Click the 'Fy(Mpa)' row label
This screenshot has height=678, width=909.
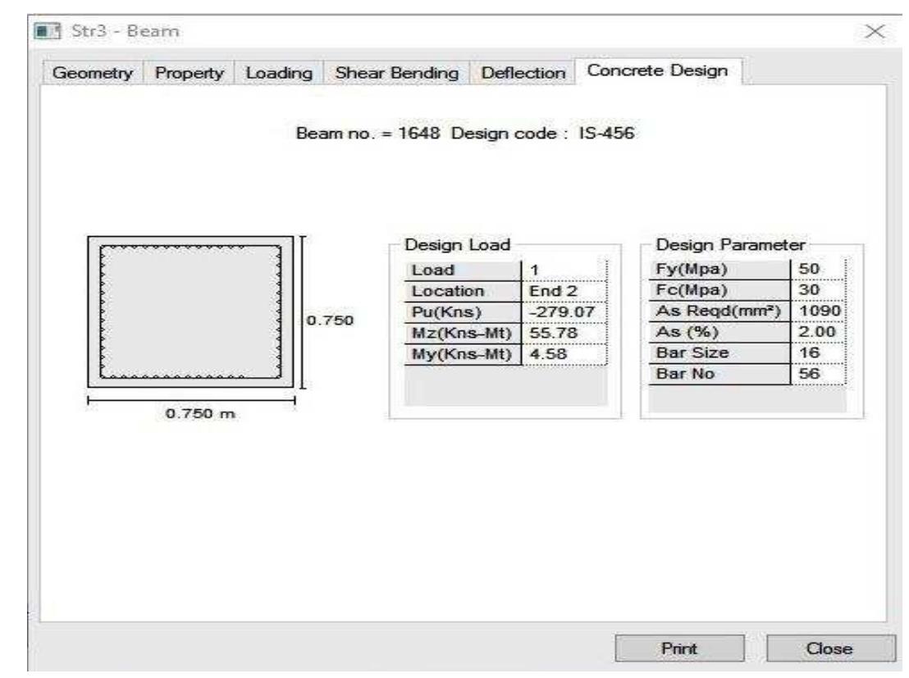pos(719,270)
